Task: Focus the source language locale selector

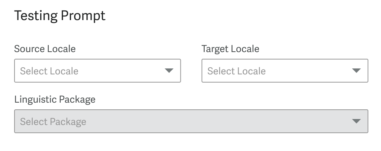Action: tap(97, 71)
